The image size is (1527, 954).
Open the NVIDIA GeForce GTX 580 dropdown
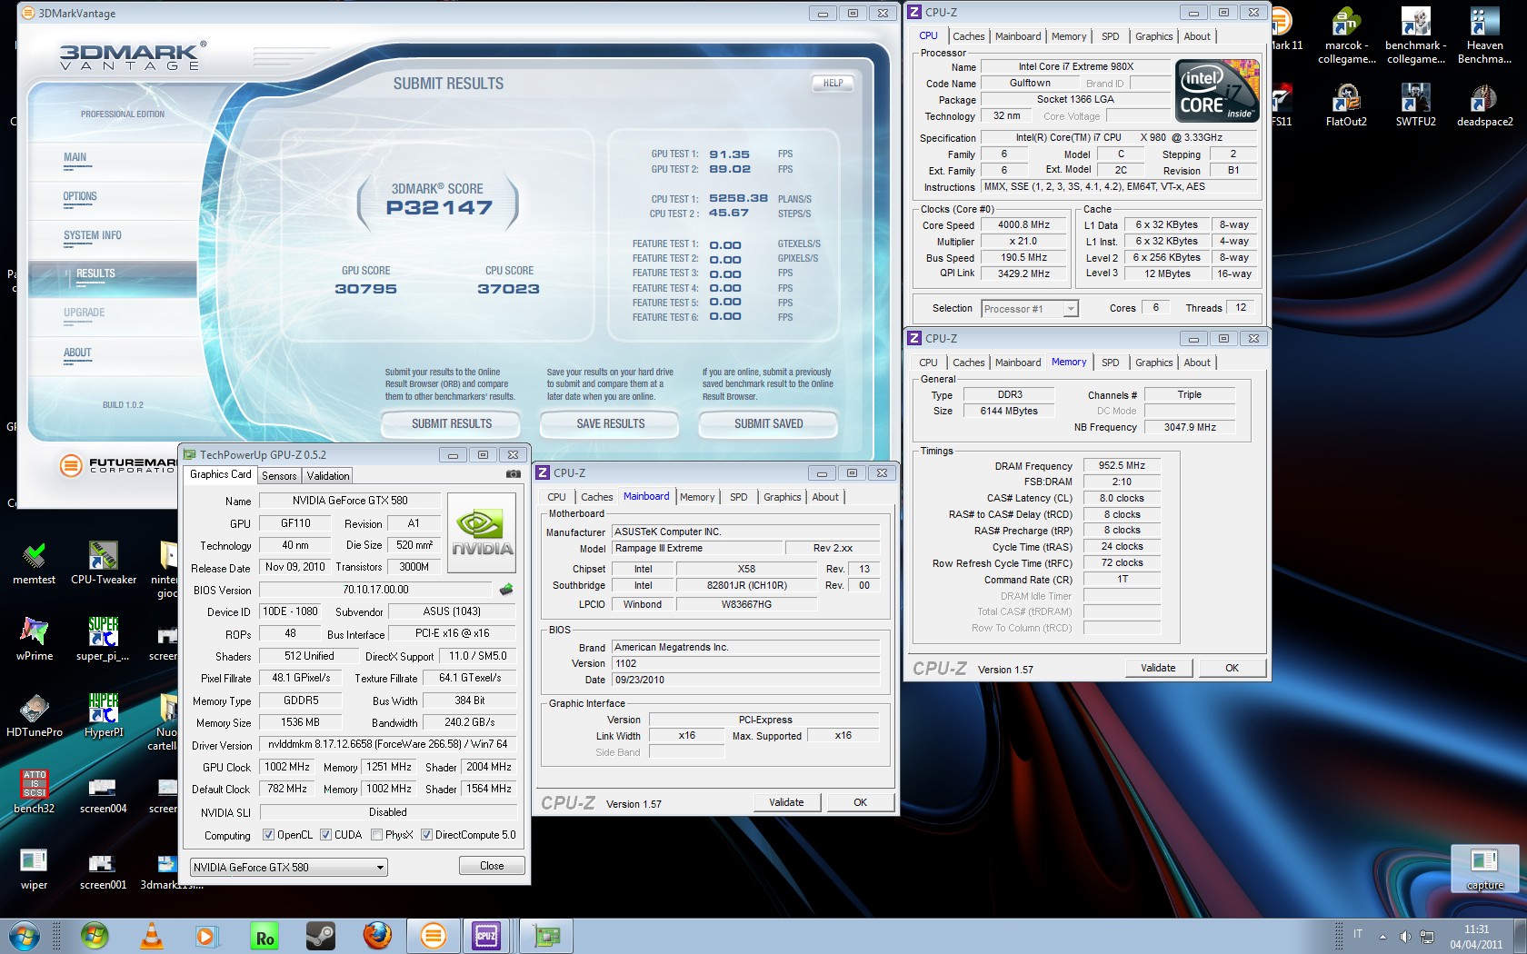[x=289, y=868]
